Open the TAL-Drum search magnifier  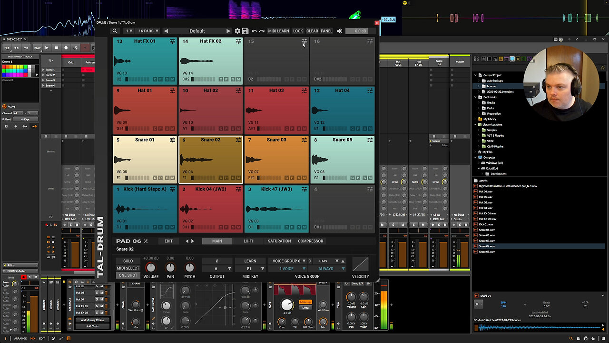(x=115, y=31)
